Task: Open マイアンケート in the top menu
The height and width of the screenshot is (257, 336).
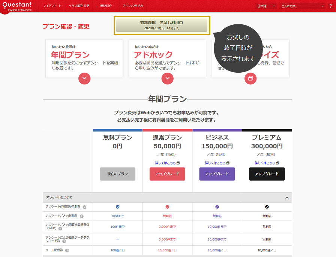Action: 52,6
